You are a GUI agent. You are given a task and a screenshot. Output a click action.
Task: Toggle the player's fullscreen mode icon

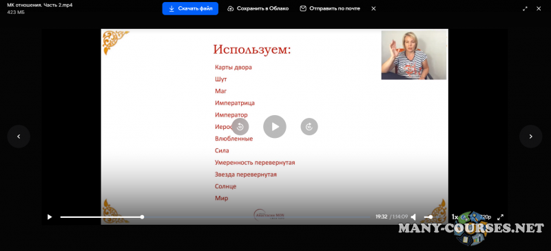tap(501, 217)
